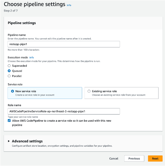Click the Existing service role tile description
Screen dimensions: 165x166
point(118,95)
